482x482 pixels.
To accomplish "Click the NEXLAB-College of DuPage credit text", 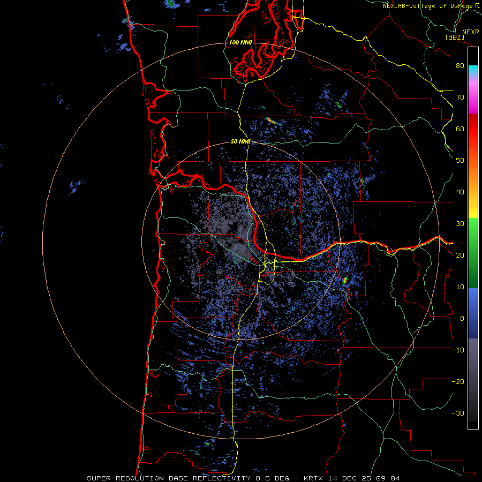I will 428,6.
